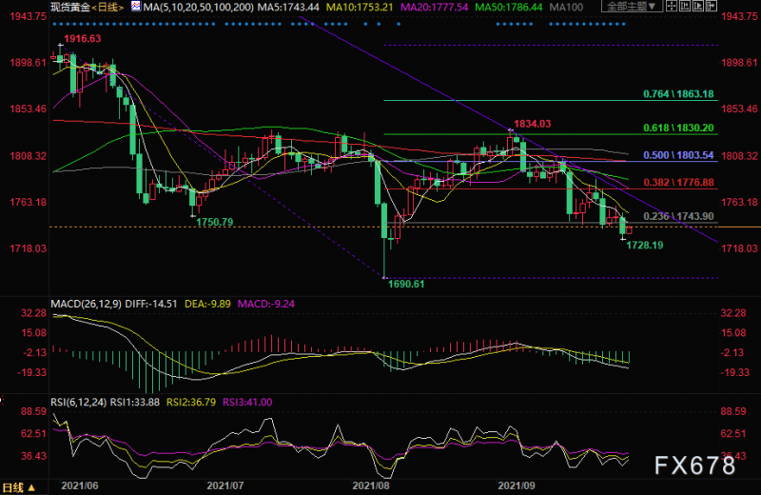Image resolution: width=761 pixels, height=495 pixels.
Task: Click the 现货黄金 instrument title
Action: [x=70, y=6]
